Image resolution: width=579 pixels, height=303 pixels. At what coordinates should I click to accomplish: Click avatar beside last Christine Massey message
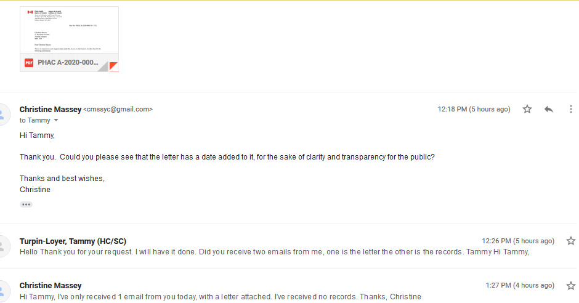point(3,291)
